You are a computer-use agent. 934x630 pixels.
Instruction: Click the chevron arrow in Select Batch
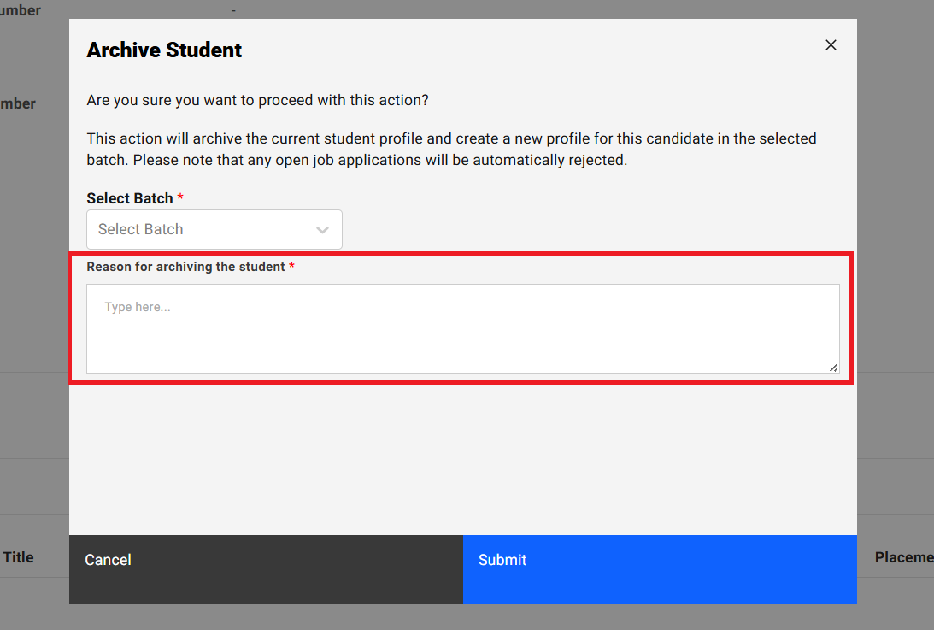pyautogui.click(x=323, y=229)
